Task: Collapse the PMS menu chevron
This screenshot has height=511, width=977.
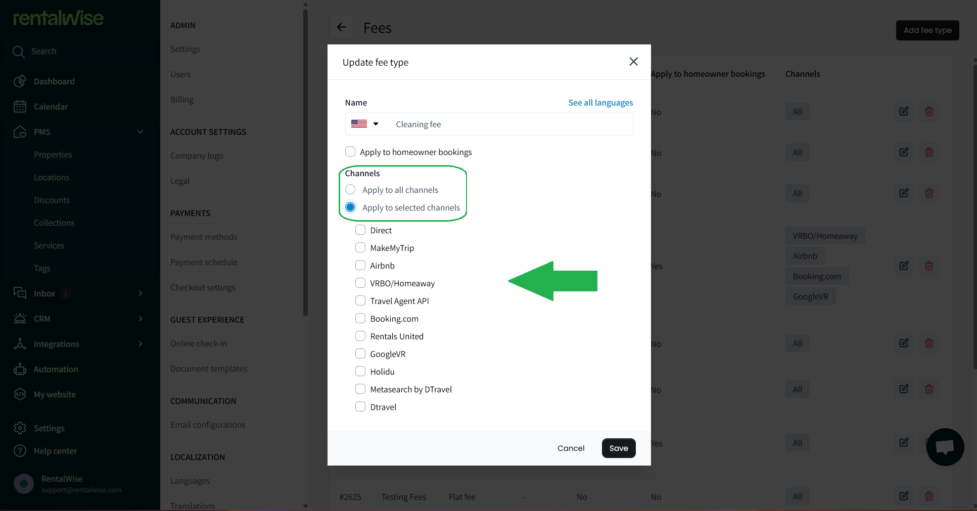Action: 141,132
